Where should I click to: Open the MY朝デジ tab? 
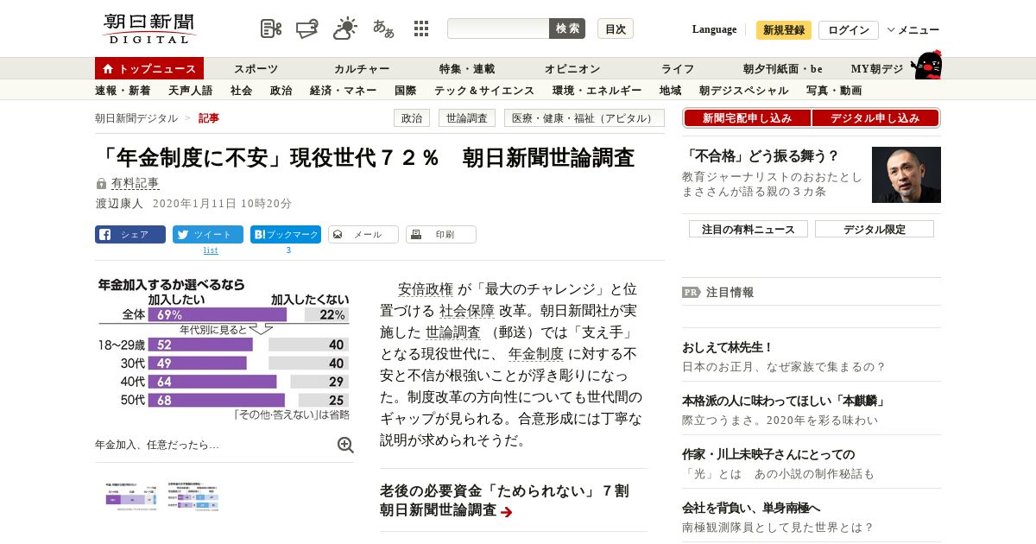pos(877,68)
